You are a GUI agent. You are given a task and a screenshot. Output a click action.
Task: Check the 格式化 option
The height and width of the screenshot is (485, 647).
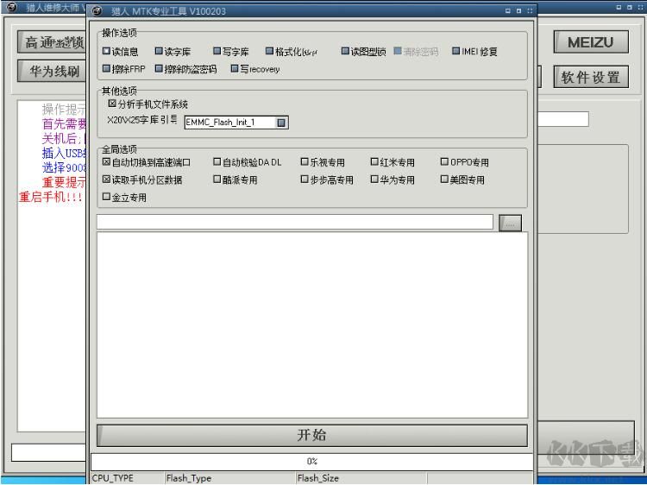pos(269,51)
